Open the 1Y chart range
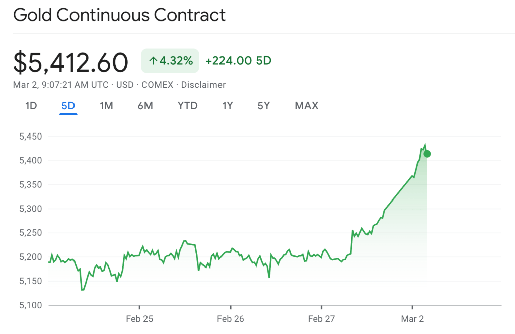This screenshot has height=334, width=515. [228, 106]
